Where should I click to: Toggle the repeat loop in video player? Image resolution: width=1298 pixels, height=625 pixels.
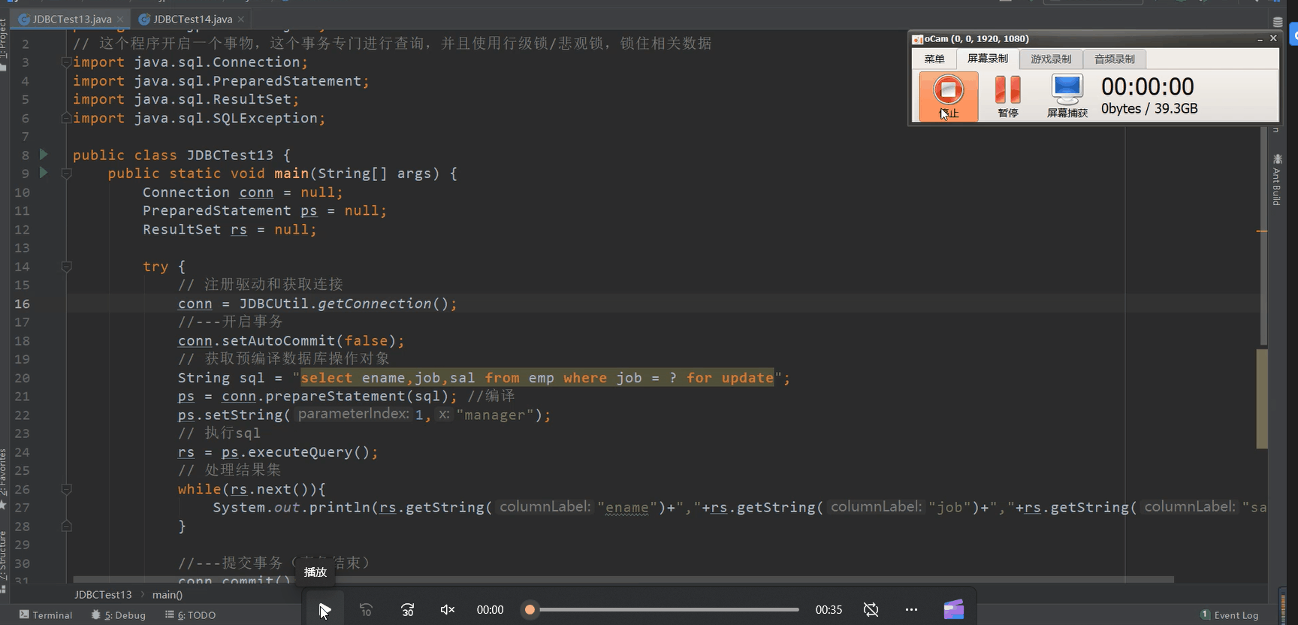[x=871, y=609]
